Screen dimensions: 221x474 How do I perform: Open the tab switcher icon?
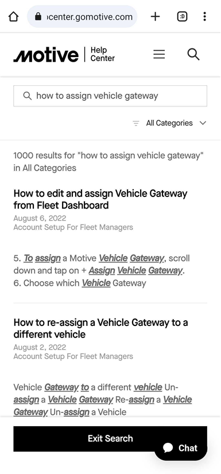[x=182, y=17]
